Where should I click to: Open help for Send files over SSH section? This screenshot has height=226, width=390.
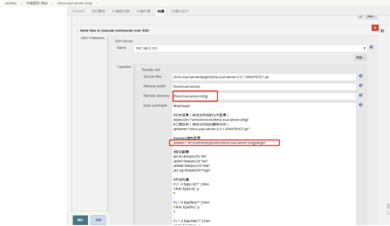382,31
